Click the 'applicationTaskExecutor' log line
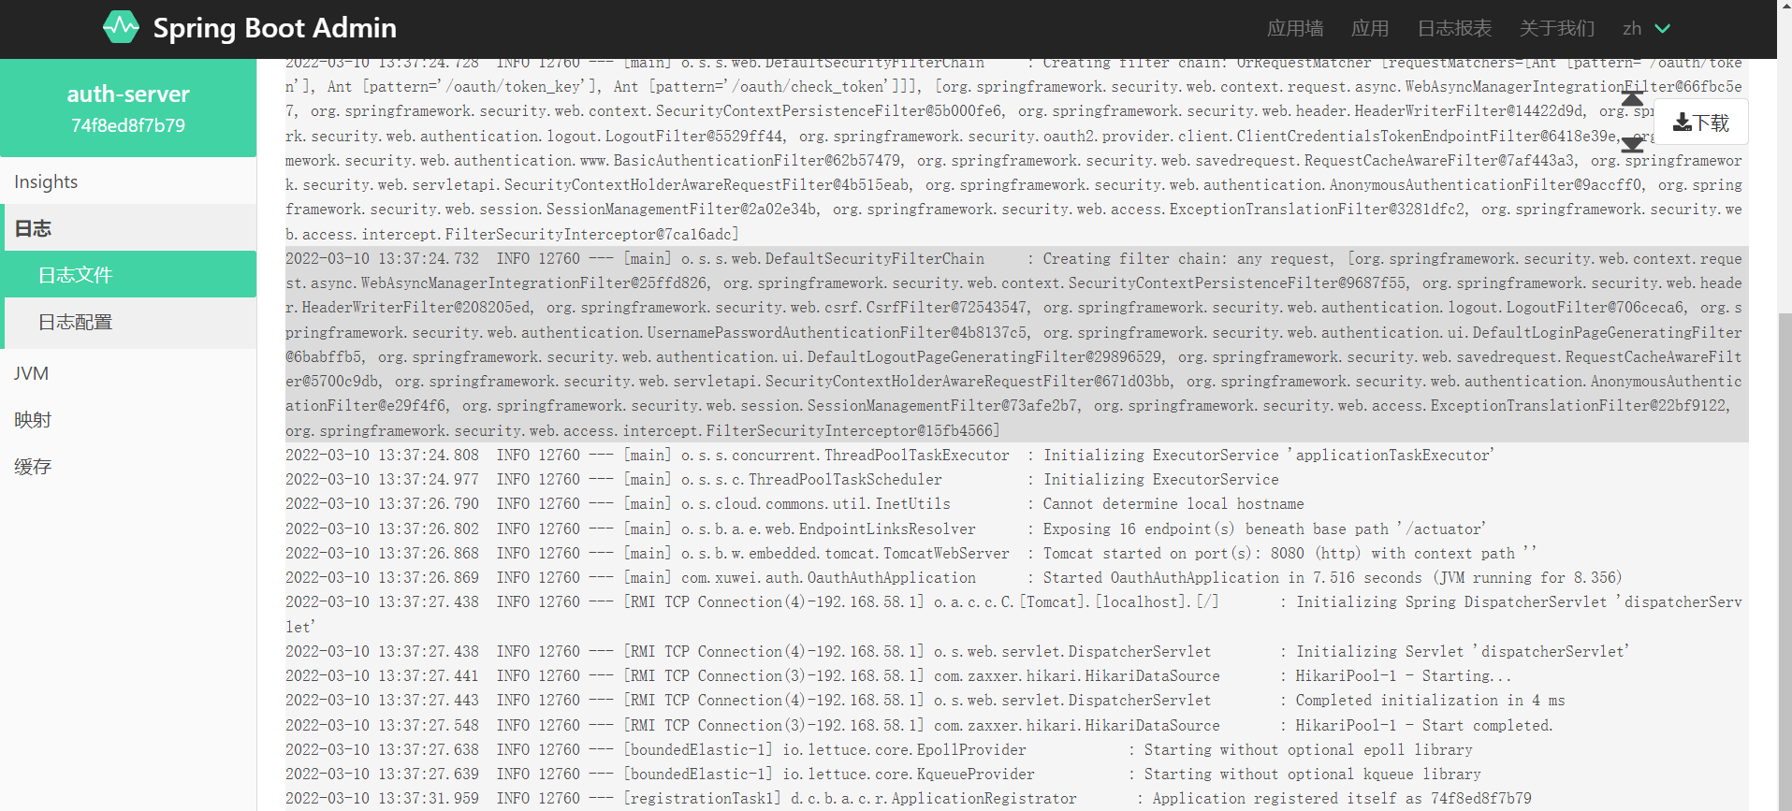The width and height of the screenshot is (1792, 811). 1016,455
